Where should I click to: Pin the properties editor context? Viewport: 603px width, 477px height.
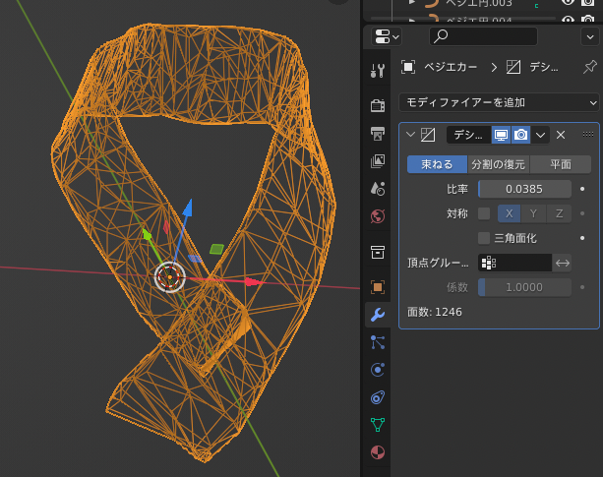(589, 68)
